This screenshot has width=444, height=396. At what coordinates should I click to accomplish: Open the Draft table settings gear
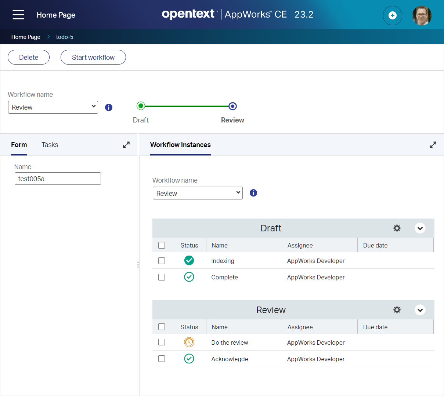coord(397,228)
